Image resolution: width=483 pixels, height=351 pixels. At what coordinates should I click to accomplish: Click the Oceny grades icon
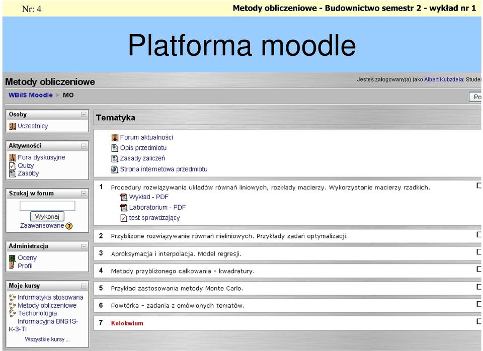(x=12, y=258)
